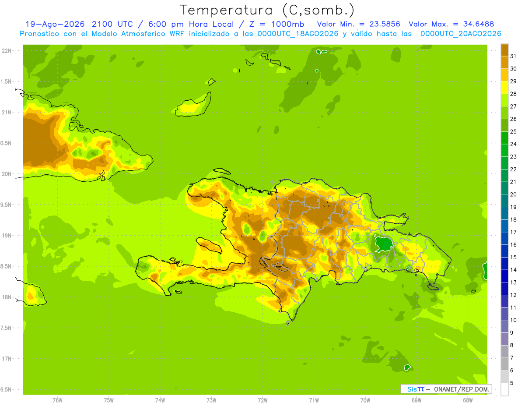
Task: Click the '9.5N' latitude axis label
Action: 6,205
